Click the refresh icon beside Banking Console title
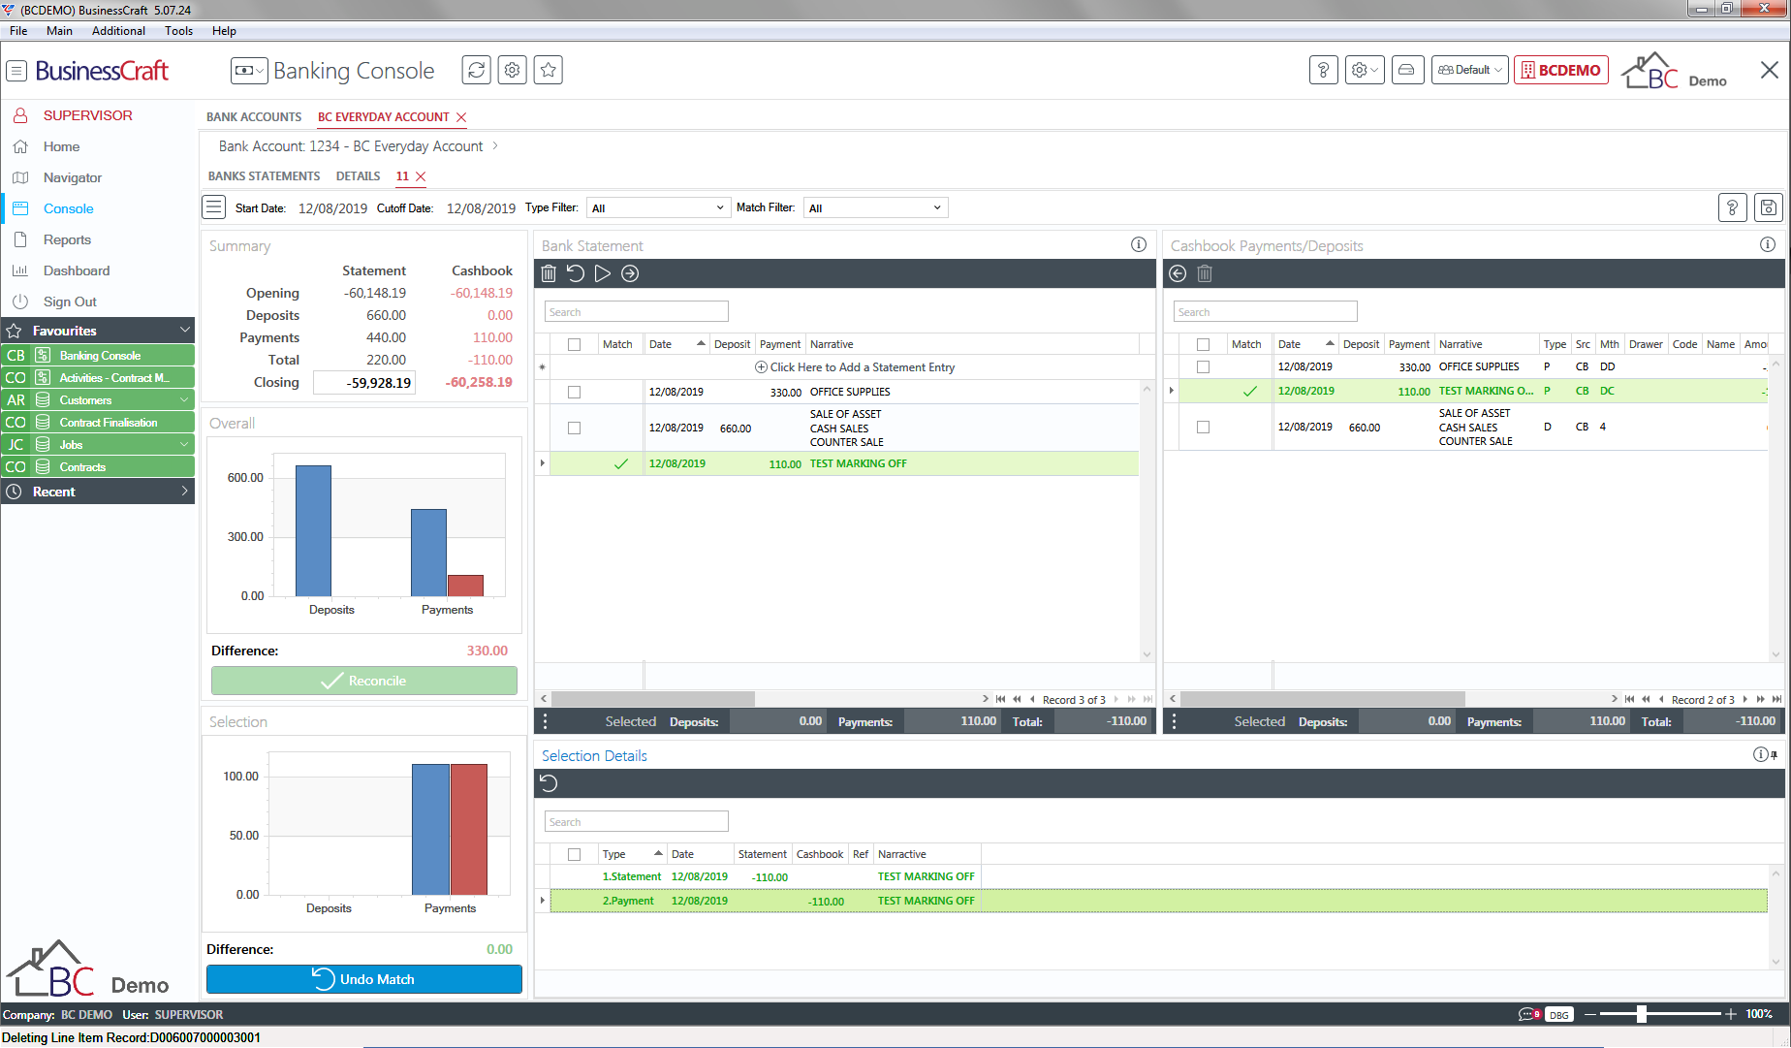1791x1048 pixels. (x=476, y=70)
